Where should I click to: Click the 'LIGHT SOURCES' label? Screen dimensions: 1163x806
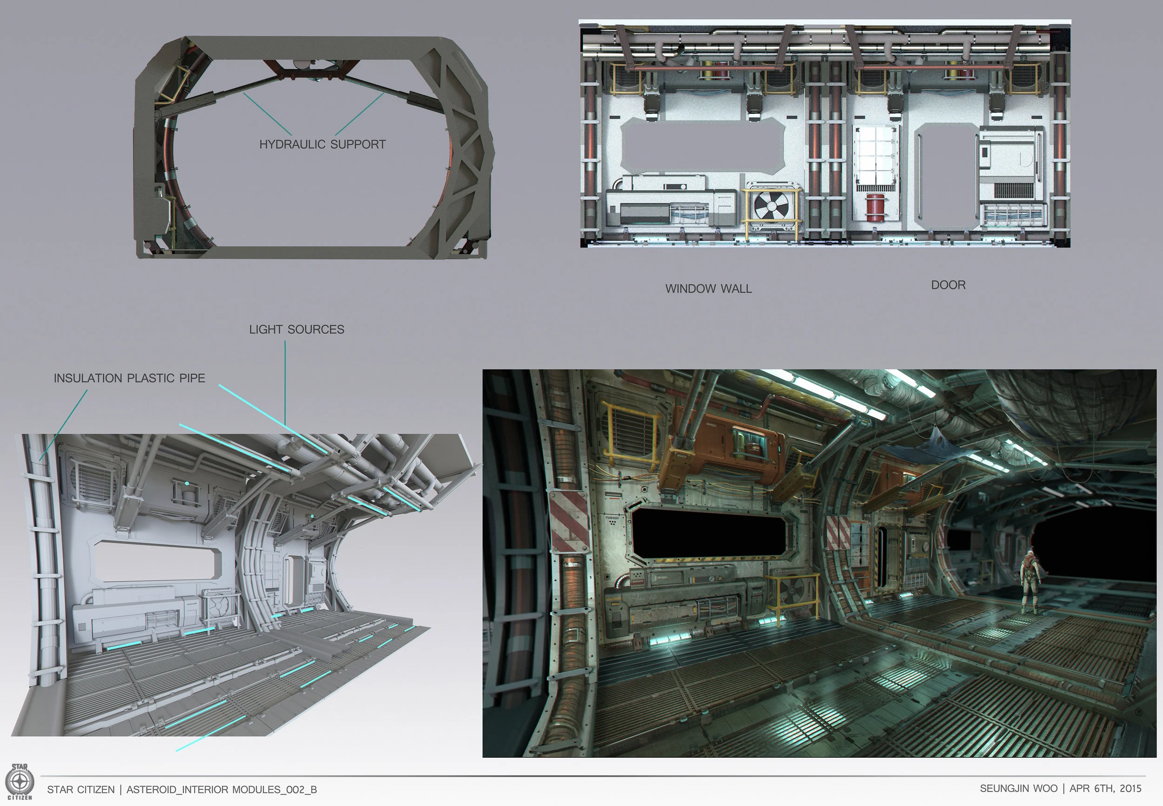pos(296,329)
